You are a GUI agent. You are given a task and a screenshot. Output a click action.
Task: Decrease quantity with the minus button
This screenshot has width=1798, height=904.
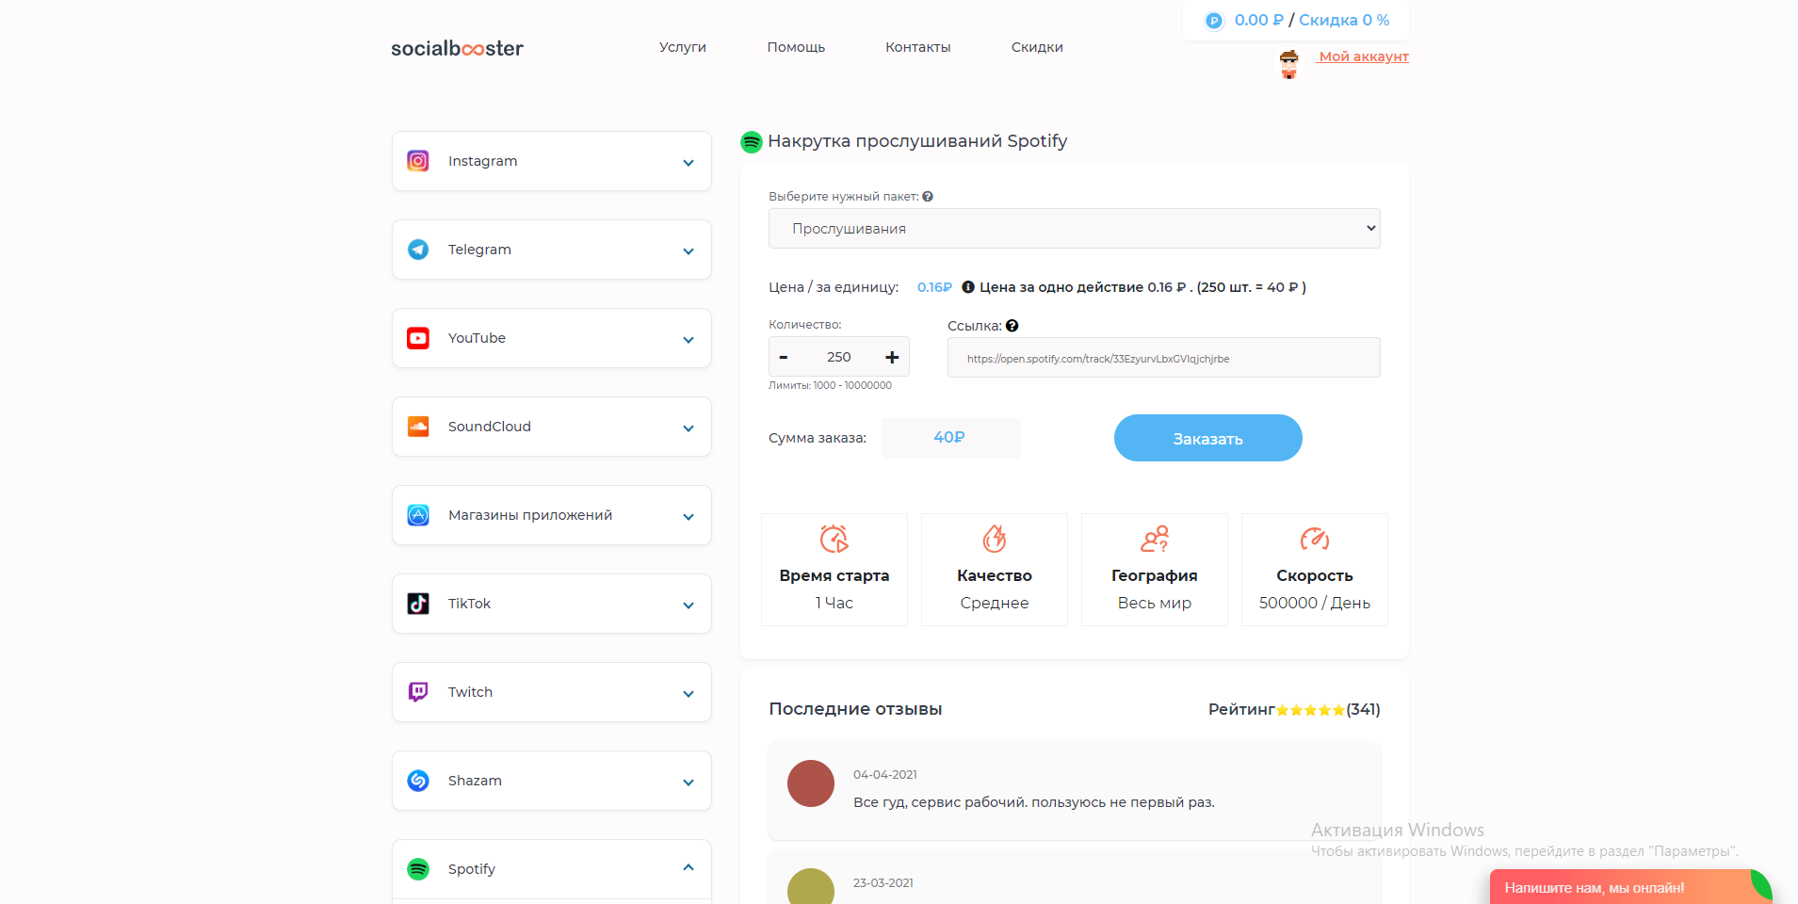(x=784, y=357)
